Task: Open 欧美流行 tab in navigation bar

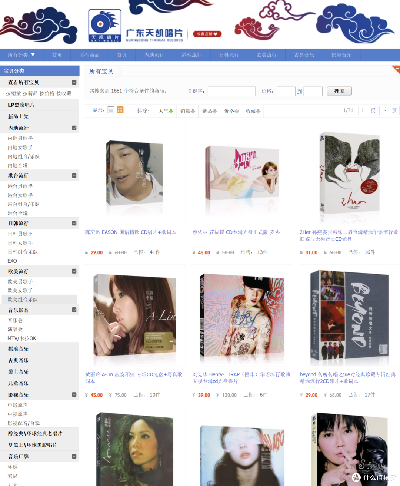Action: 267,55
